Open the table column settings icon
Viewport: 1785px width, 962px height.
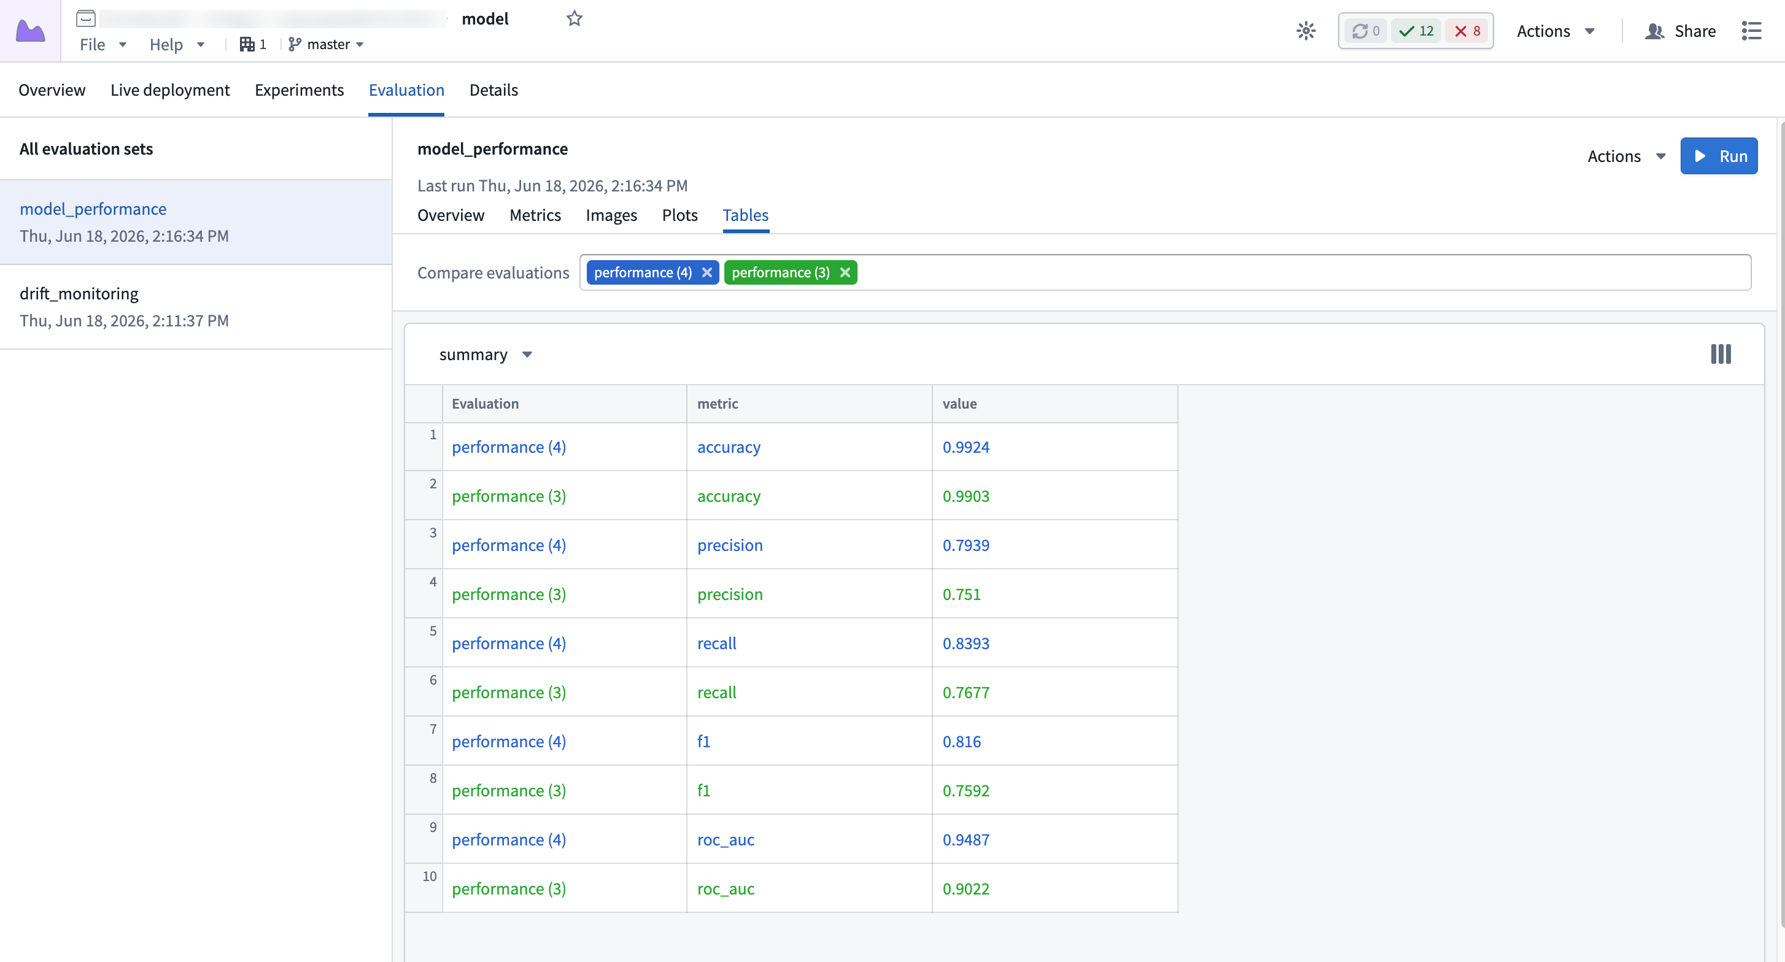pos(1720,354)
